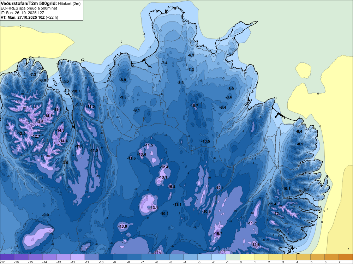This screenshot has height=264, width=353.
Task: Click the -12.4 temperature value
Action: pos(164,167)
